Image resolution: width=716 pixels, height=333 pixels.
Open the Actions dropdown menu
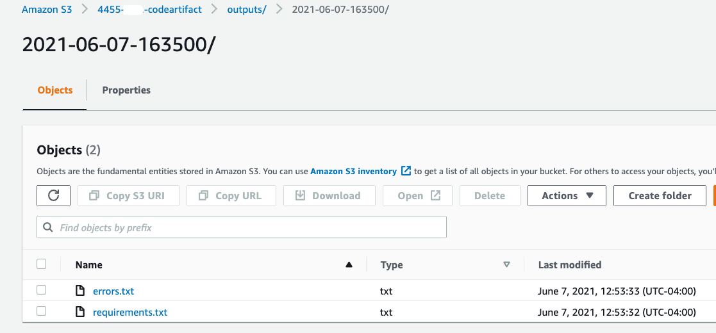coord(567,196)
